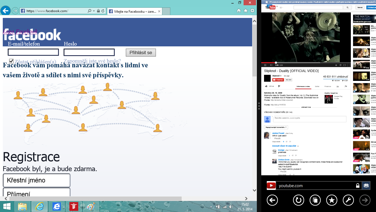
Task: Click the 'Odebírat' subscribe button
Action: pyautogui.click(x=278, y=80)
